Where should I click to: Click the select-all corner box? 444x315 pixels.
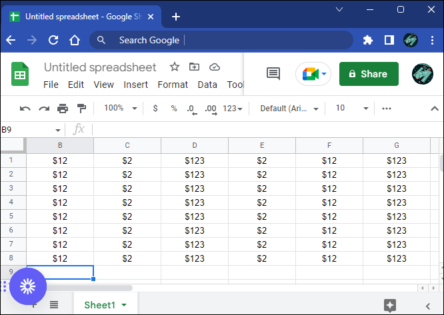pos(13,145)
